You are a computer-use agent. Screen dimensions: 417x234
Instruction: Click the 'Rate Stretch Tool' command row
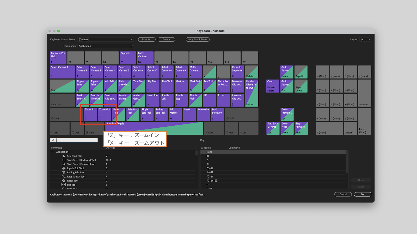(x=123, y=177)
